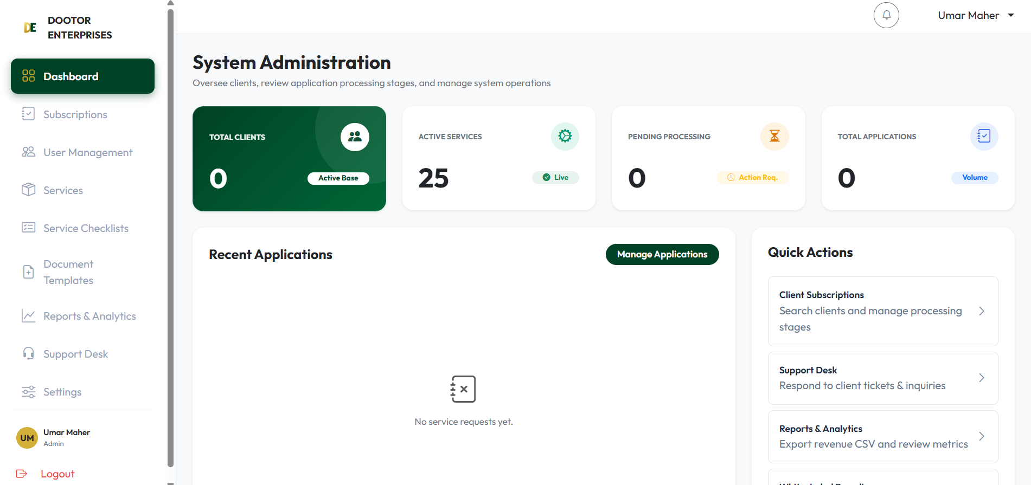Click the Live status badge
The image size is (1031, 485).
555,177
